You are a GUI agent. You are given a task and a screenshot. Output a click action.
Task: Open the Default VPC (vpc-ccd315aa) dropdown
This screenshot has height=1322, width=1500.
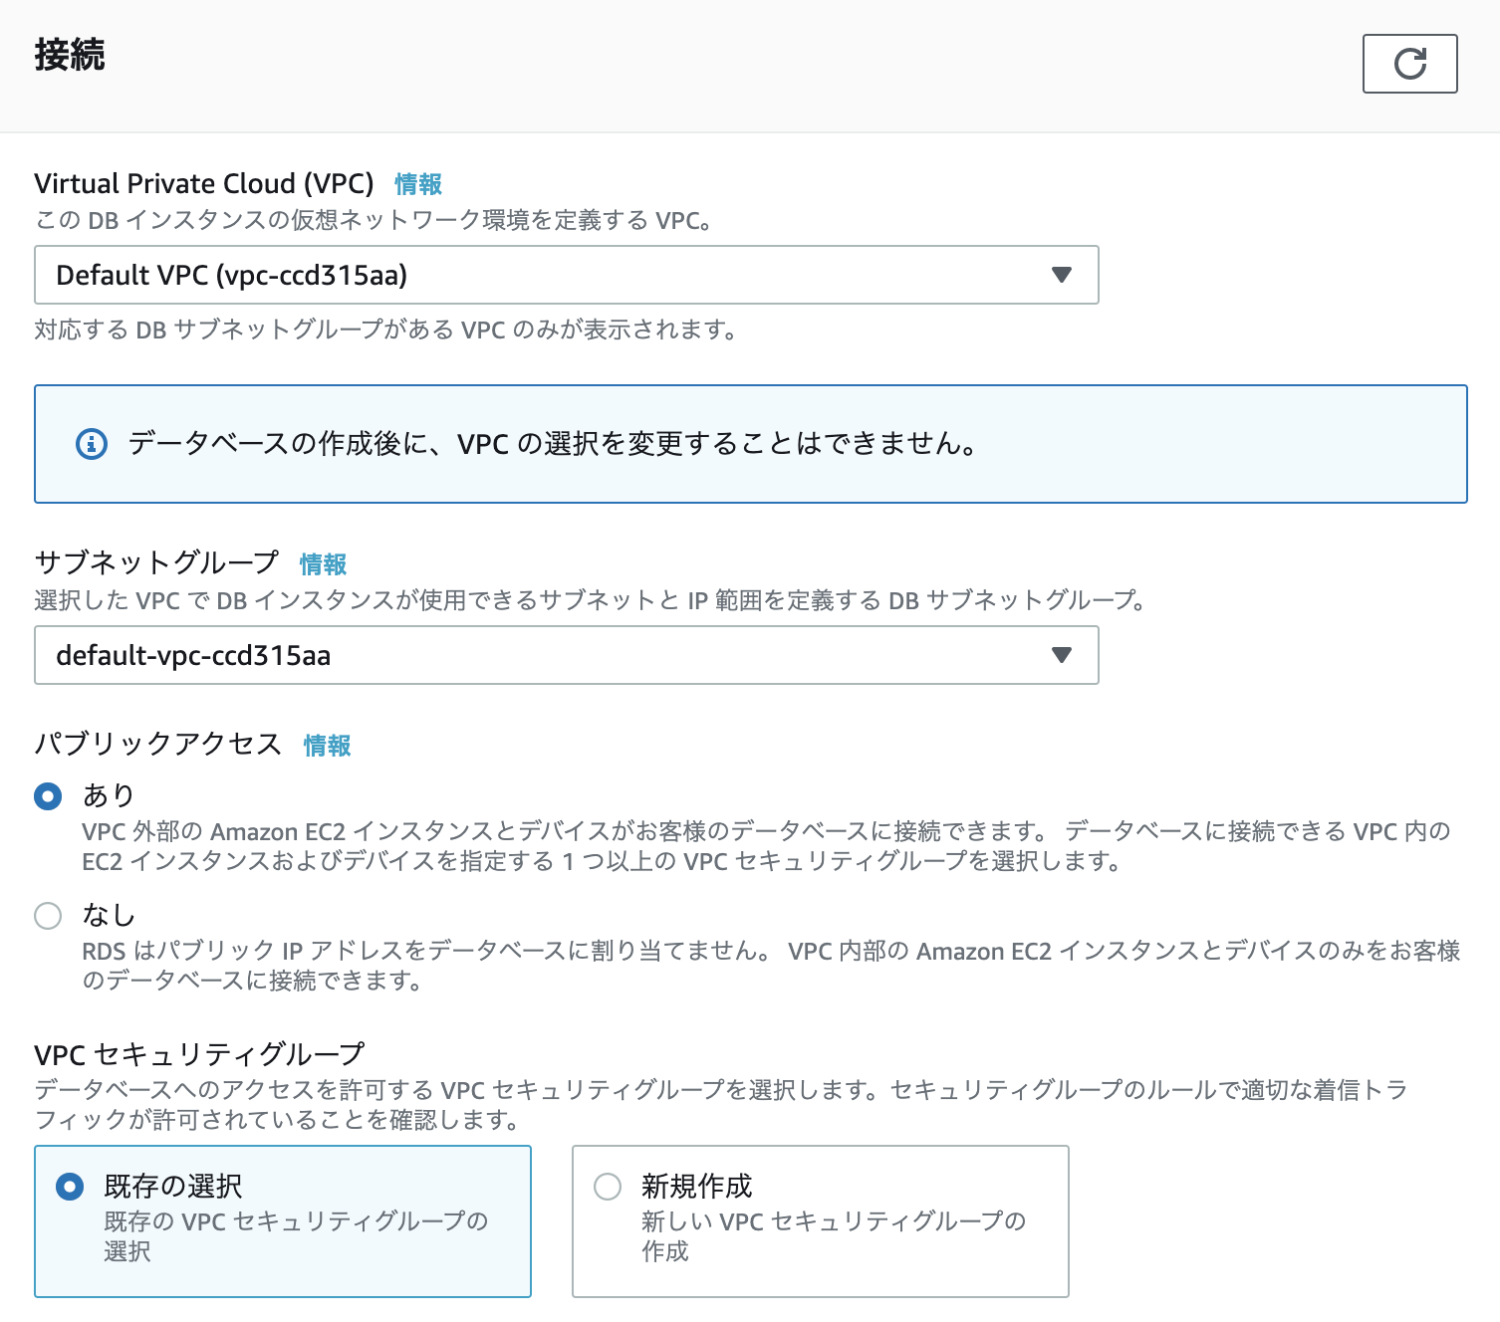click(x=566, y=275)
